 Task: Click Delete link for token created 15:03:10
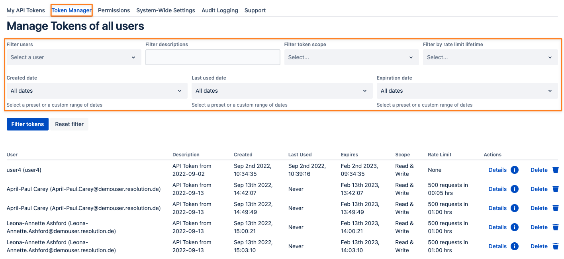[539, 246]
